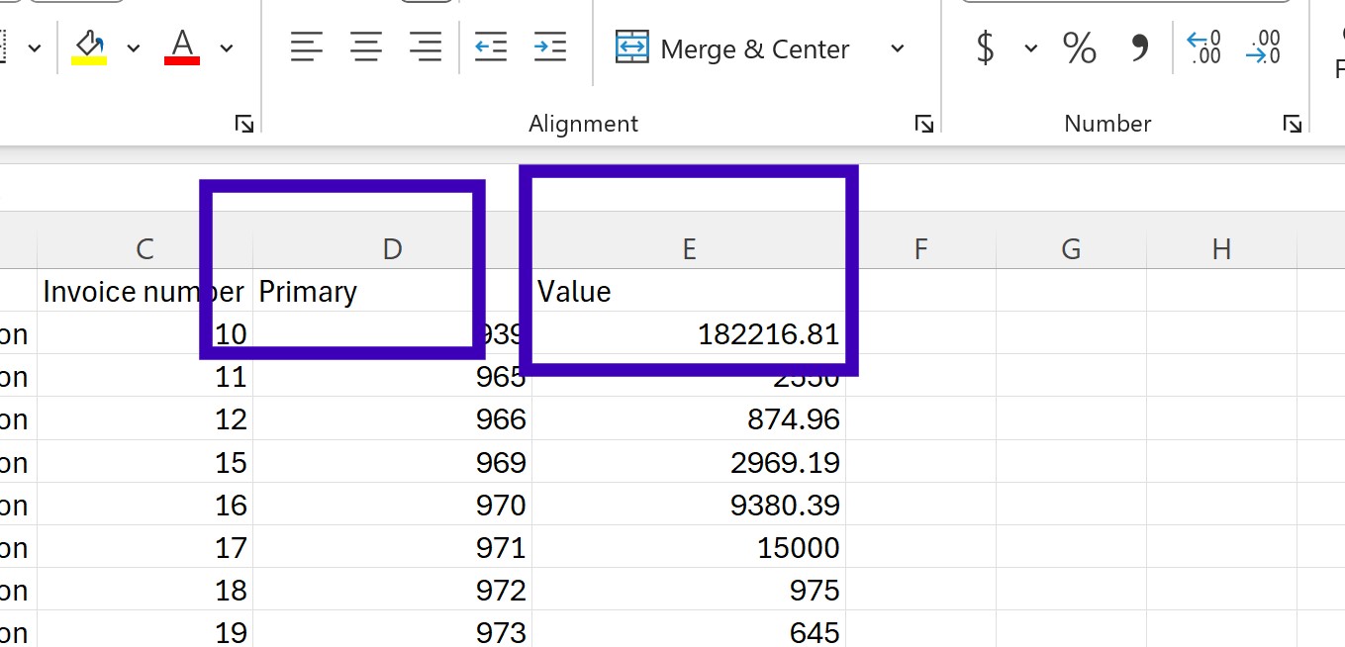
Task: Open Accounting format dropdown arrow
Action: point(1030,48)
